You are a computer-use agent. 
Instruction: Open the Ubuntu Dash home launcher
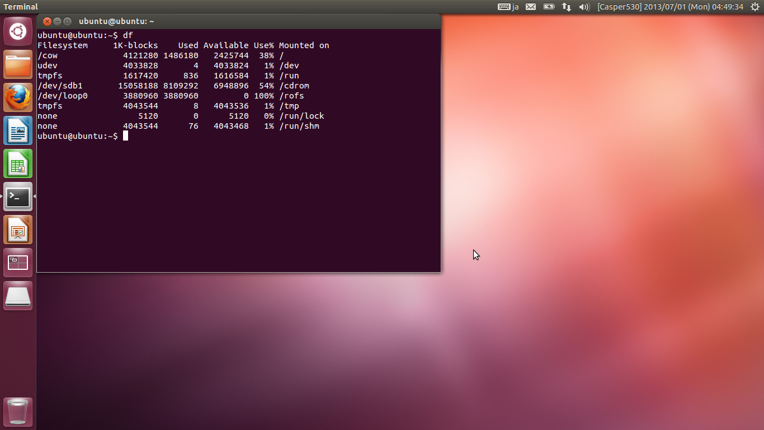18,31
